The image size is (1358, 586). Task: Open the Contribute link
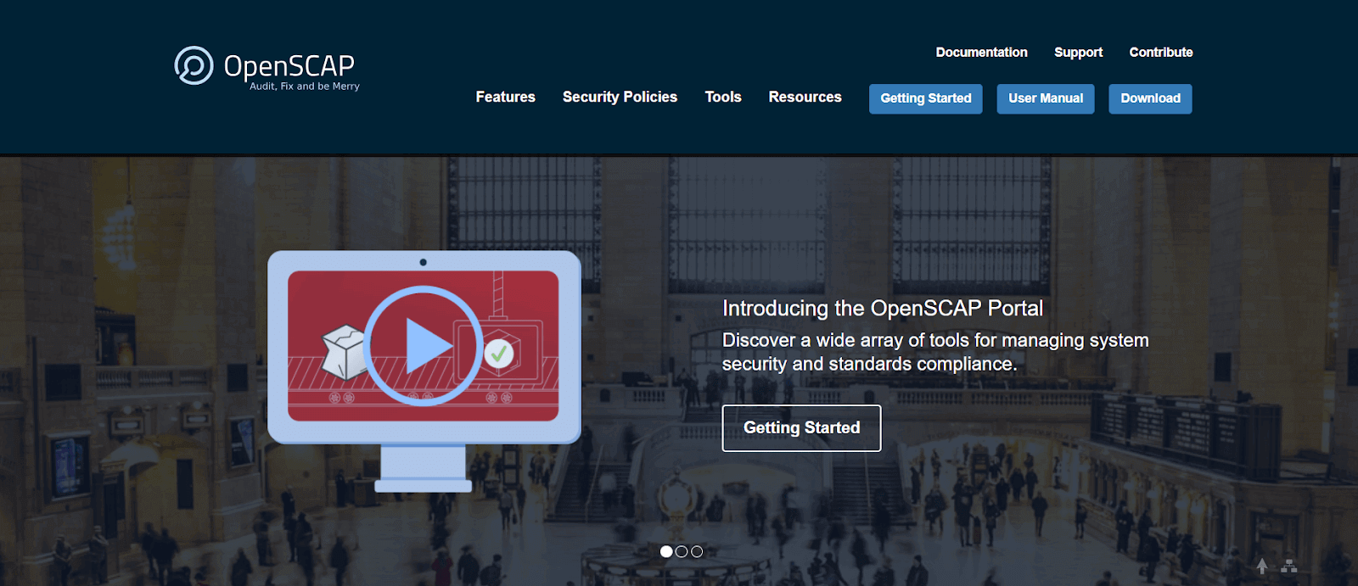pyautogui.click(x=1160, y=53)
